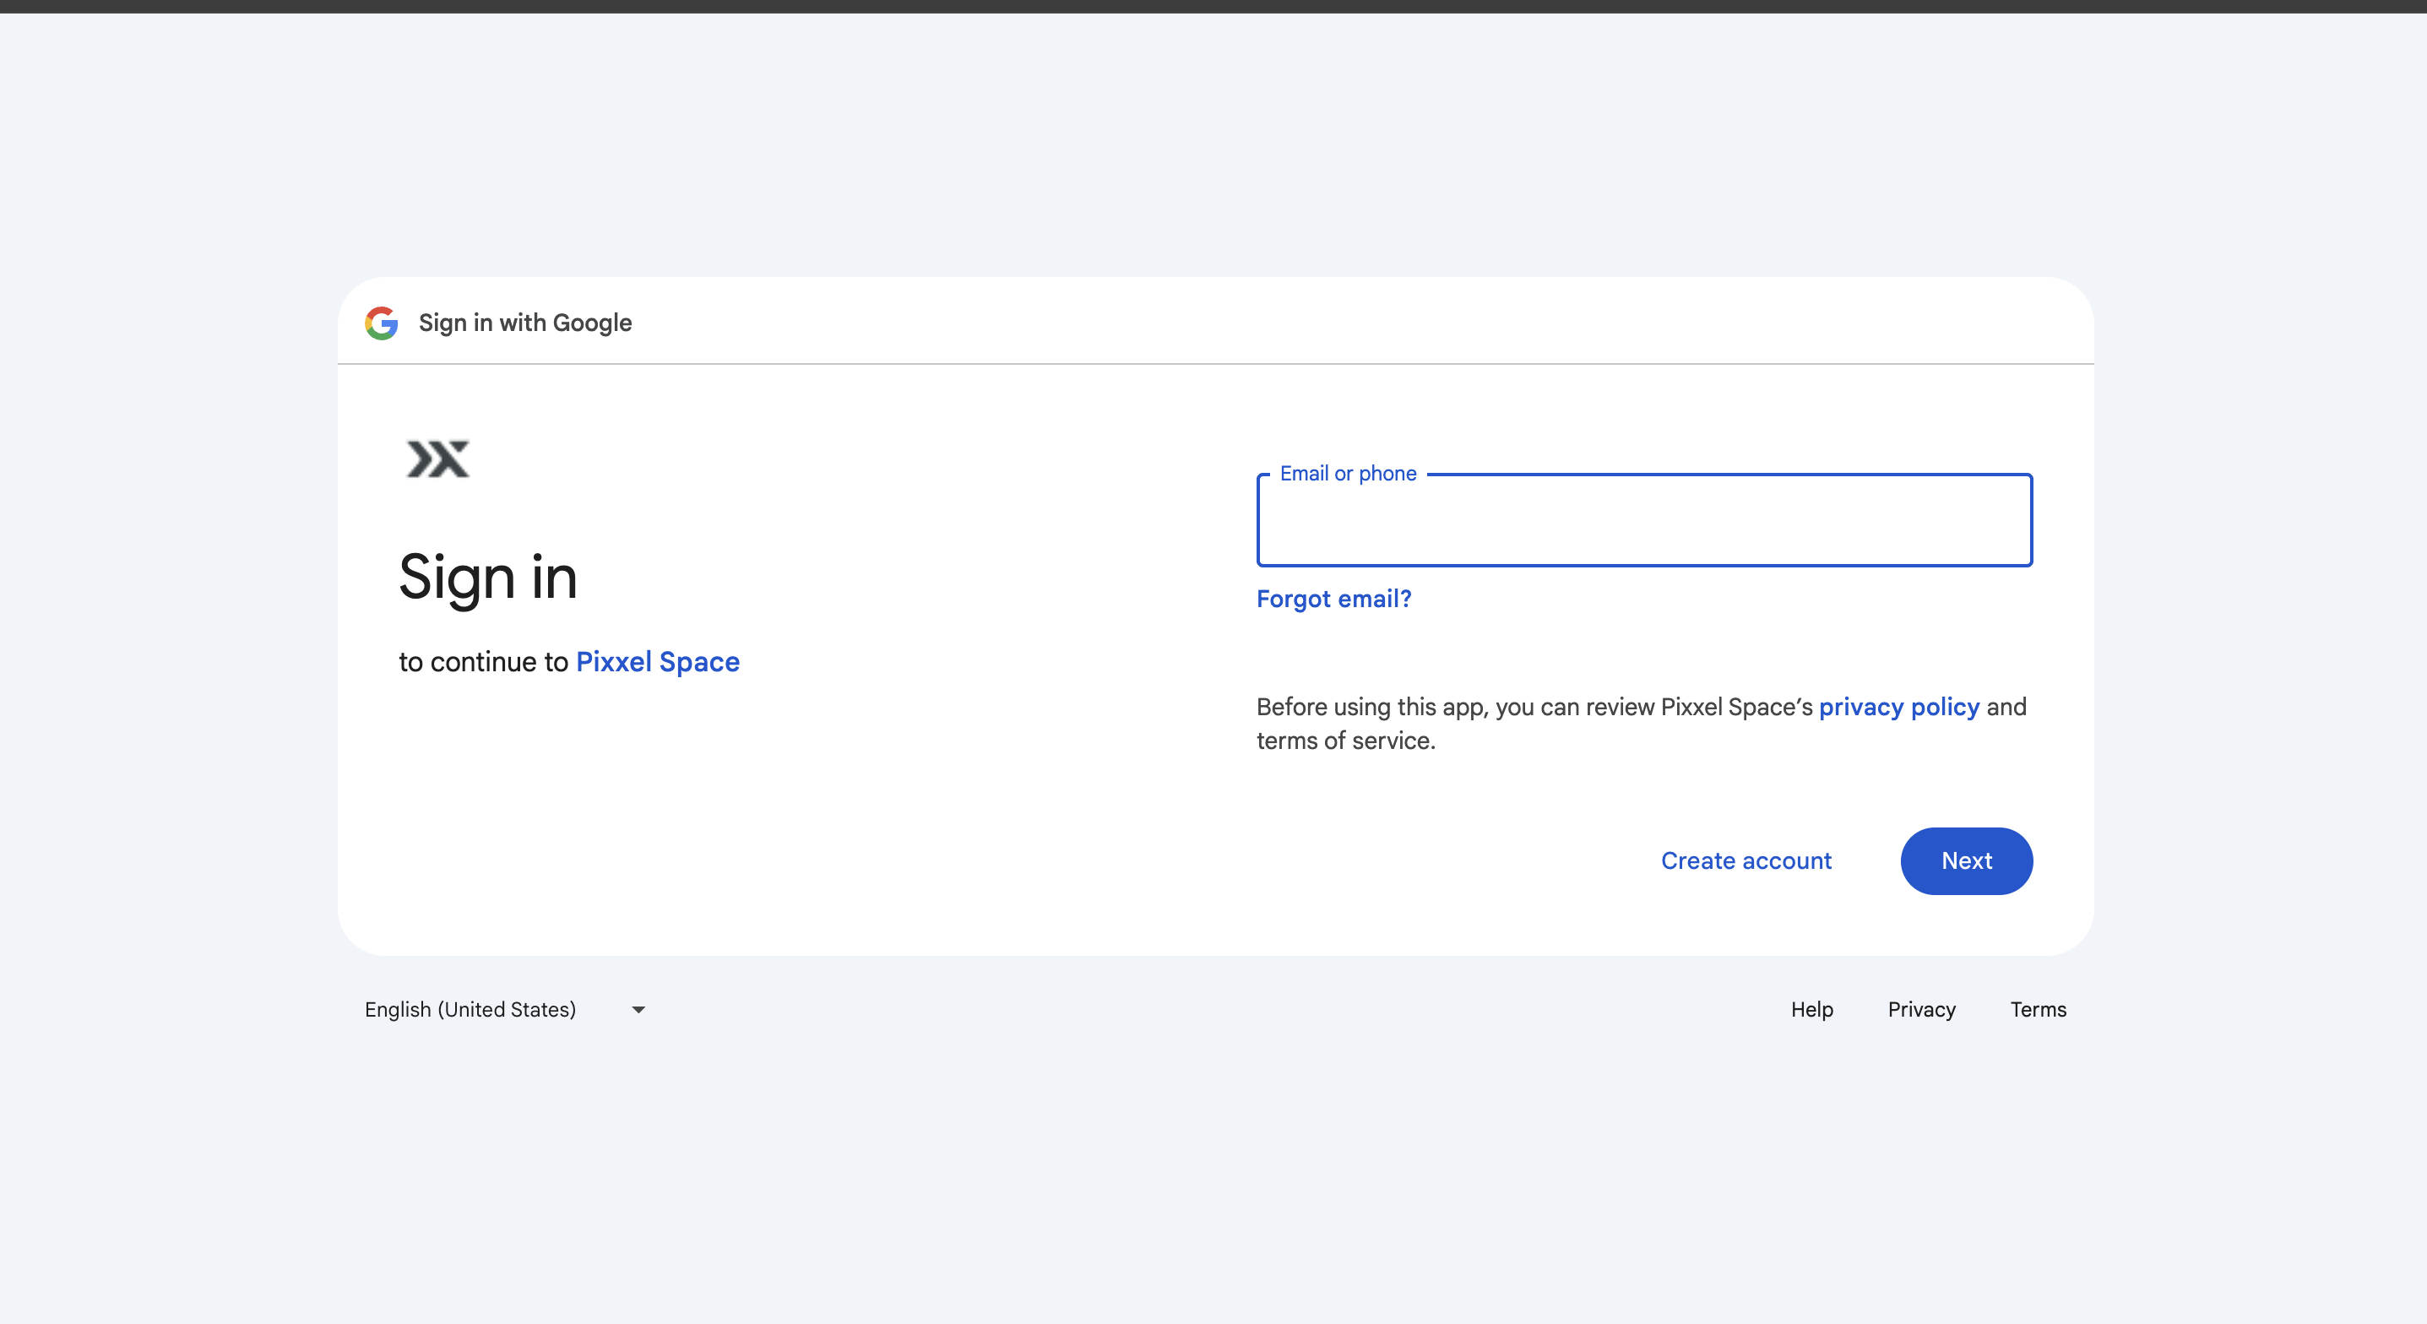Open the Help footer link
The image size is (2427, 1324).
pos(1811,1010)
